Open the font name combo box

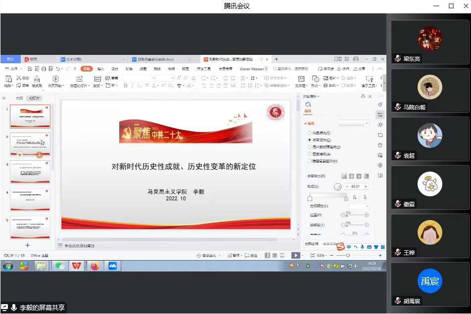(139, 78)
